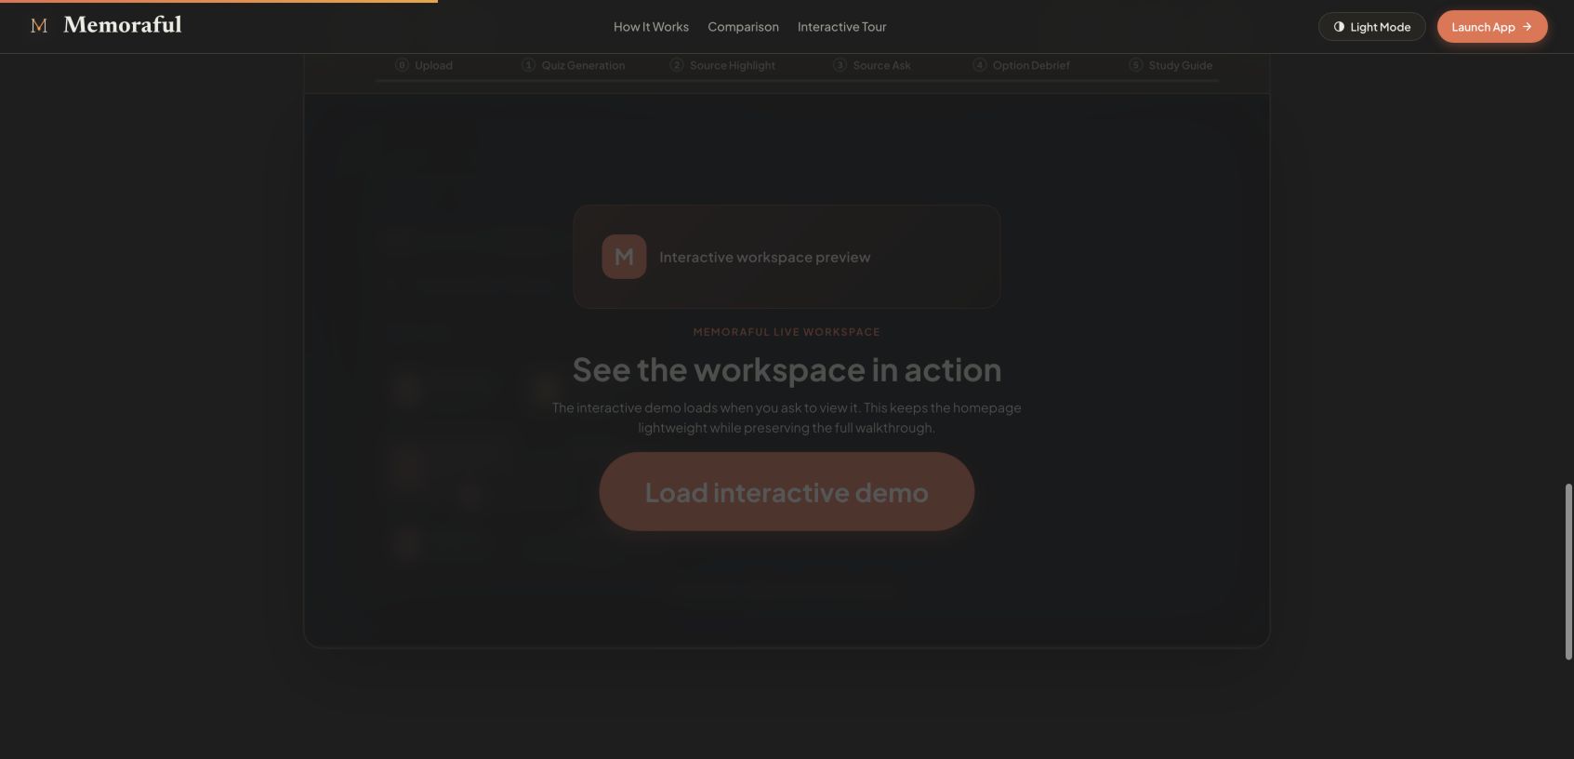Select the Source Highlight step tab
Viewport: 1574px width, 759px height.
[x=722, y=65]
